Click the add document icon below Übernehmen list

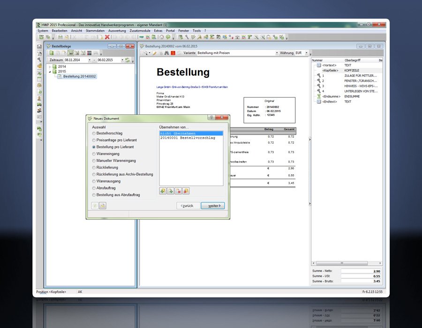170,191
